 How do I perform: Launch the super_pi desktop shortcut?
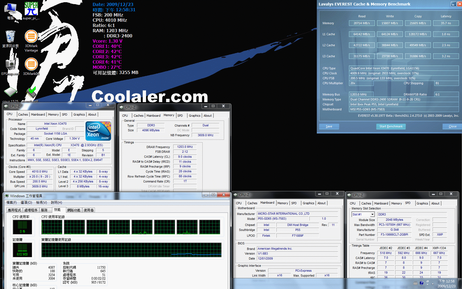[31, 11]
